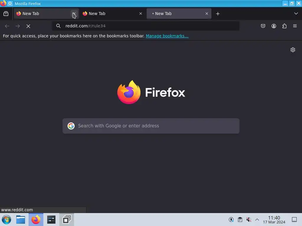Restore down the Firefox window
302x226 pixels.
point(292,3)
